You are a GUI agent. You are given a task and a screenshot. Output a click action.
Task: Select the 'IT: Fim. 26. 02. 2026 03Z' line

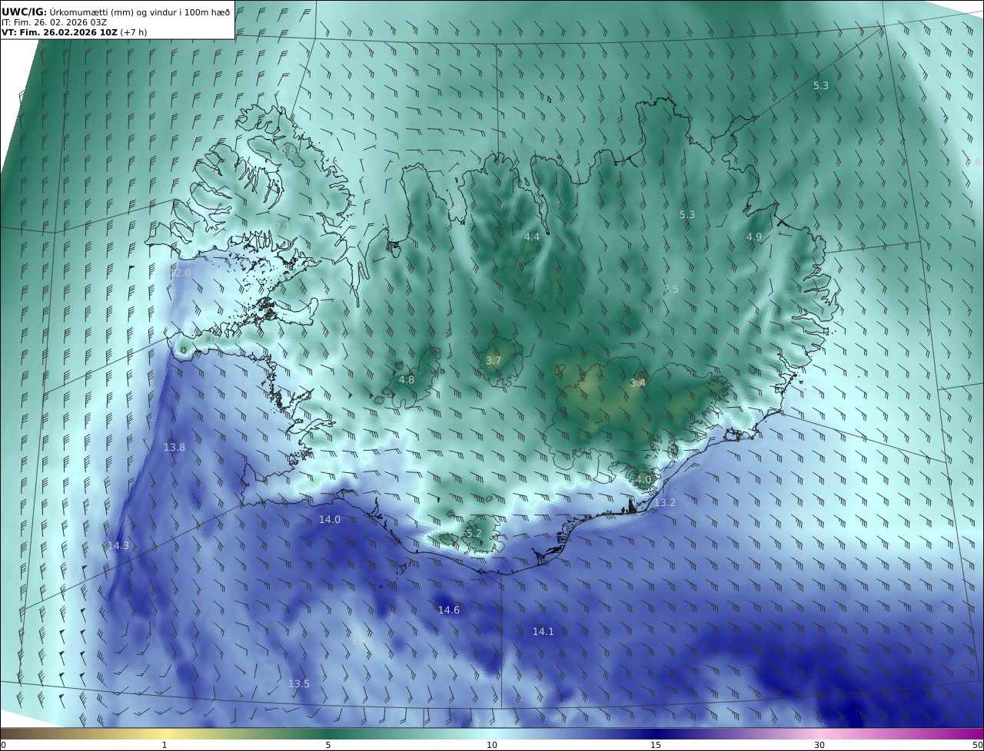pos(55,22)
